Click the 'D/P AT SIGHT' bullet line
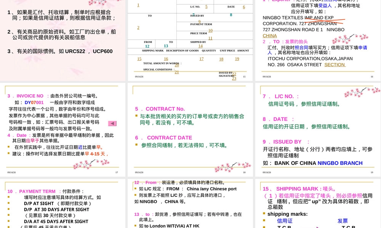 [38, 204]
